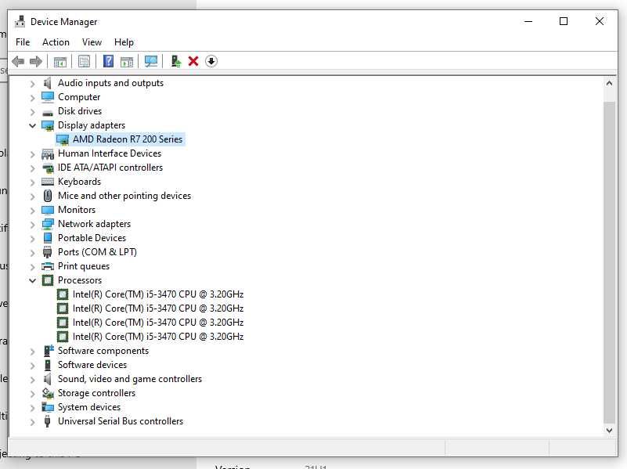
Task: Toggle the action pane toolbar icon
Action: (x=127, y=62)
